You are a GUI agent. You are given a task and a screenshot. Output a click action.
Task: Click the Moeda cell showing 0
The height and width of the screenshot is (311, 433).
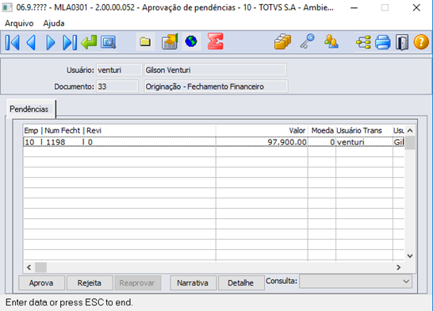click(322, 142)
